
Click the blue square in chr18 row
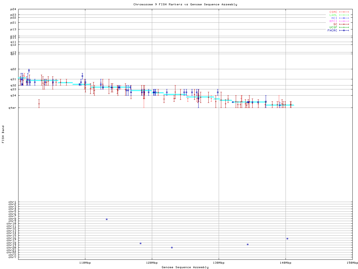140,244
